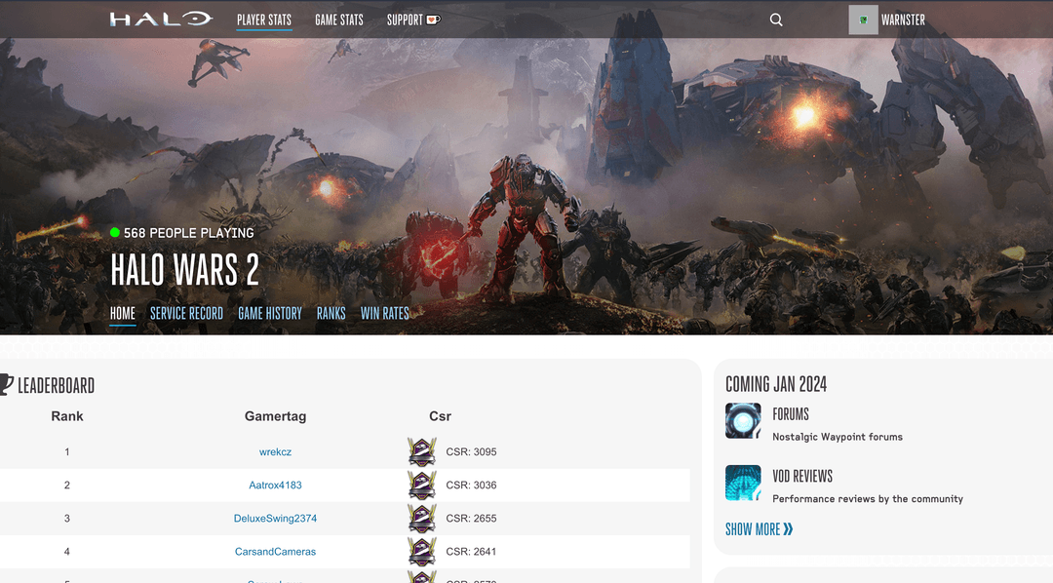Click the Gamertag column header
This screenshot has height=583, width=1053.
coord(275,416)
